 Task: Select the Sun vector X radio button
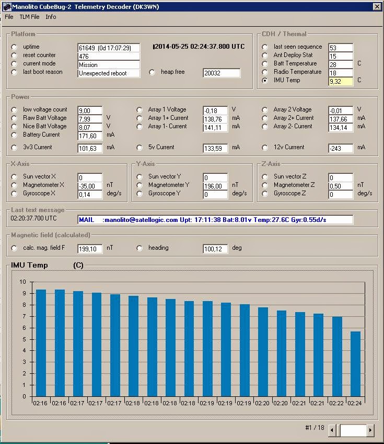coord(14,177)
